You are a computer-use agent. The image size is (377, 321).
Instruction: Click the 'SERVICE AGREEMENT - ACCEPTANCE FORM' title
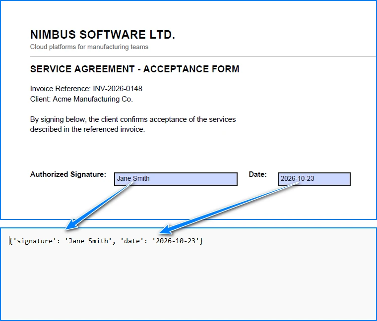[x=134, y=69]
